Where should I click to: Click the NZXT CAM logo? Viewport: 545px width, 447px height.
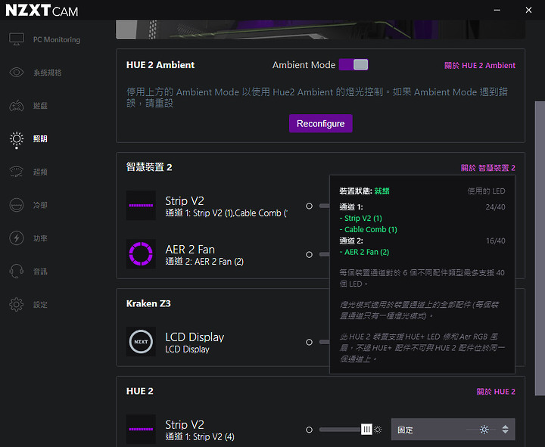tap(42, 11)
